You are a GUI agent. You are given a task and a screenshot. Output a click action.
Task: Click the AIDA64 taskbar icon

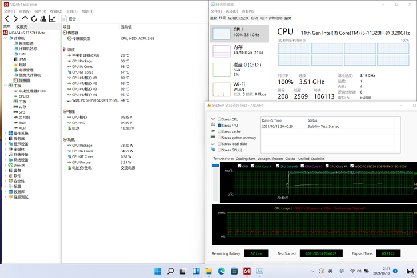247,271
